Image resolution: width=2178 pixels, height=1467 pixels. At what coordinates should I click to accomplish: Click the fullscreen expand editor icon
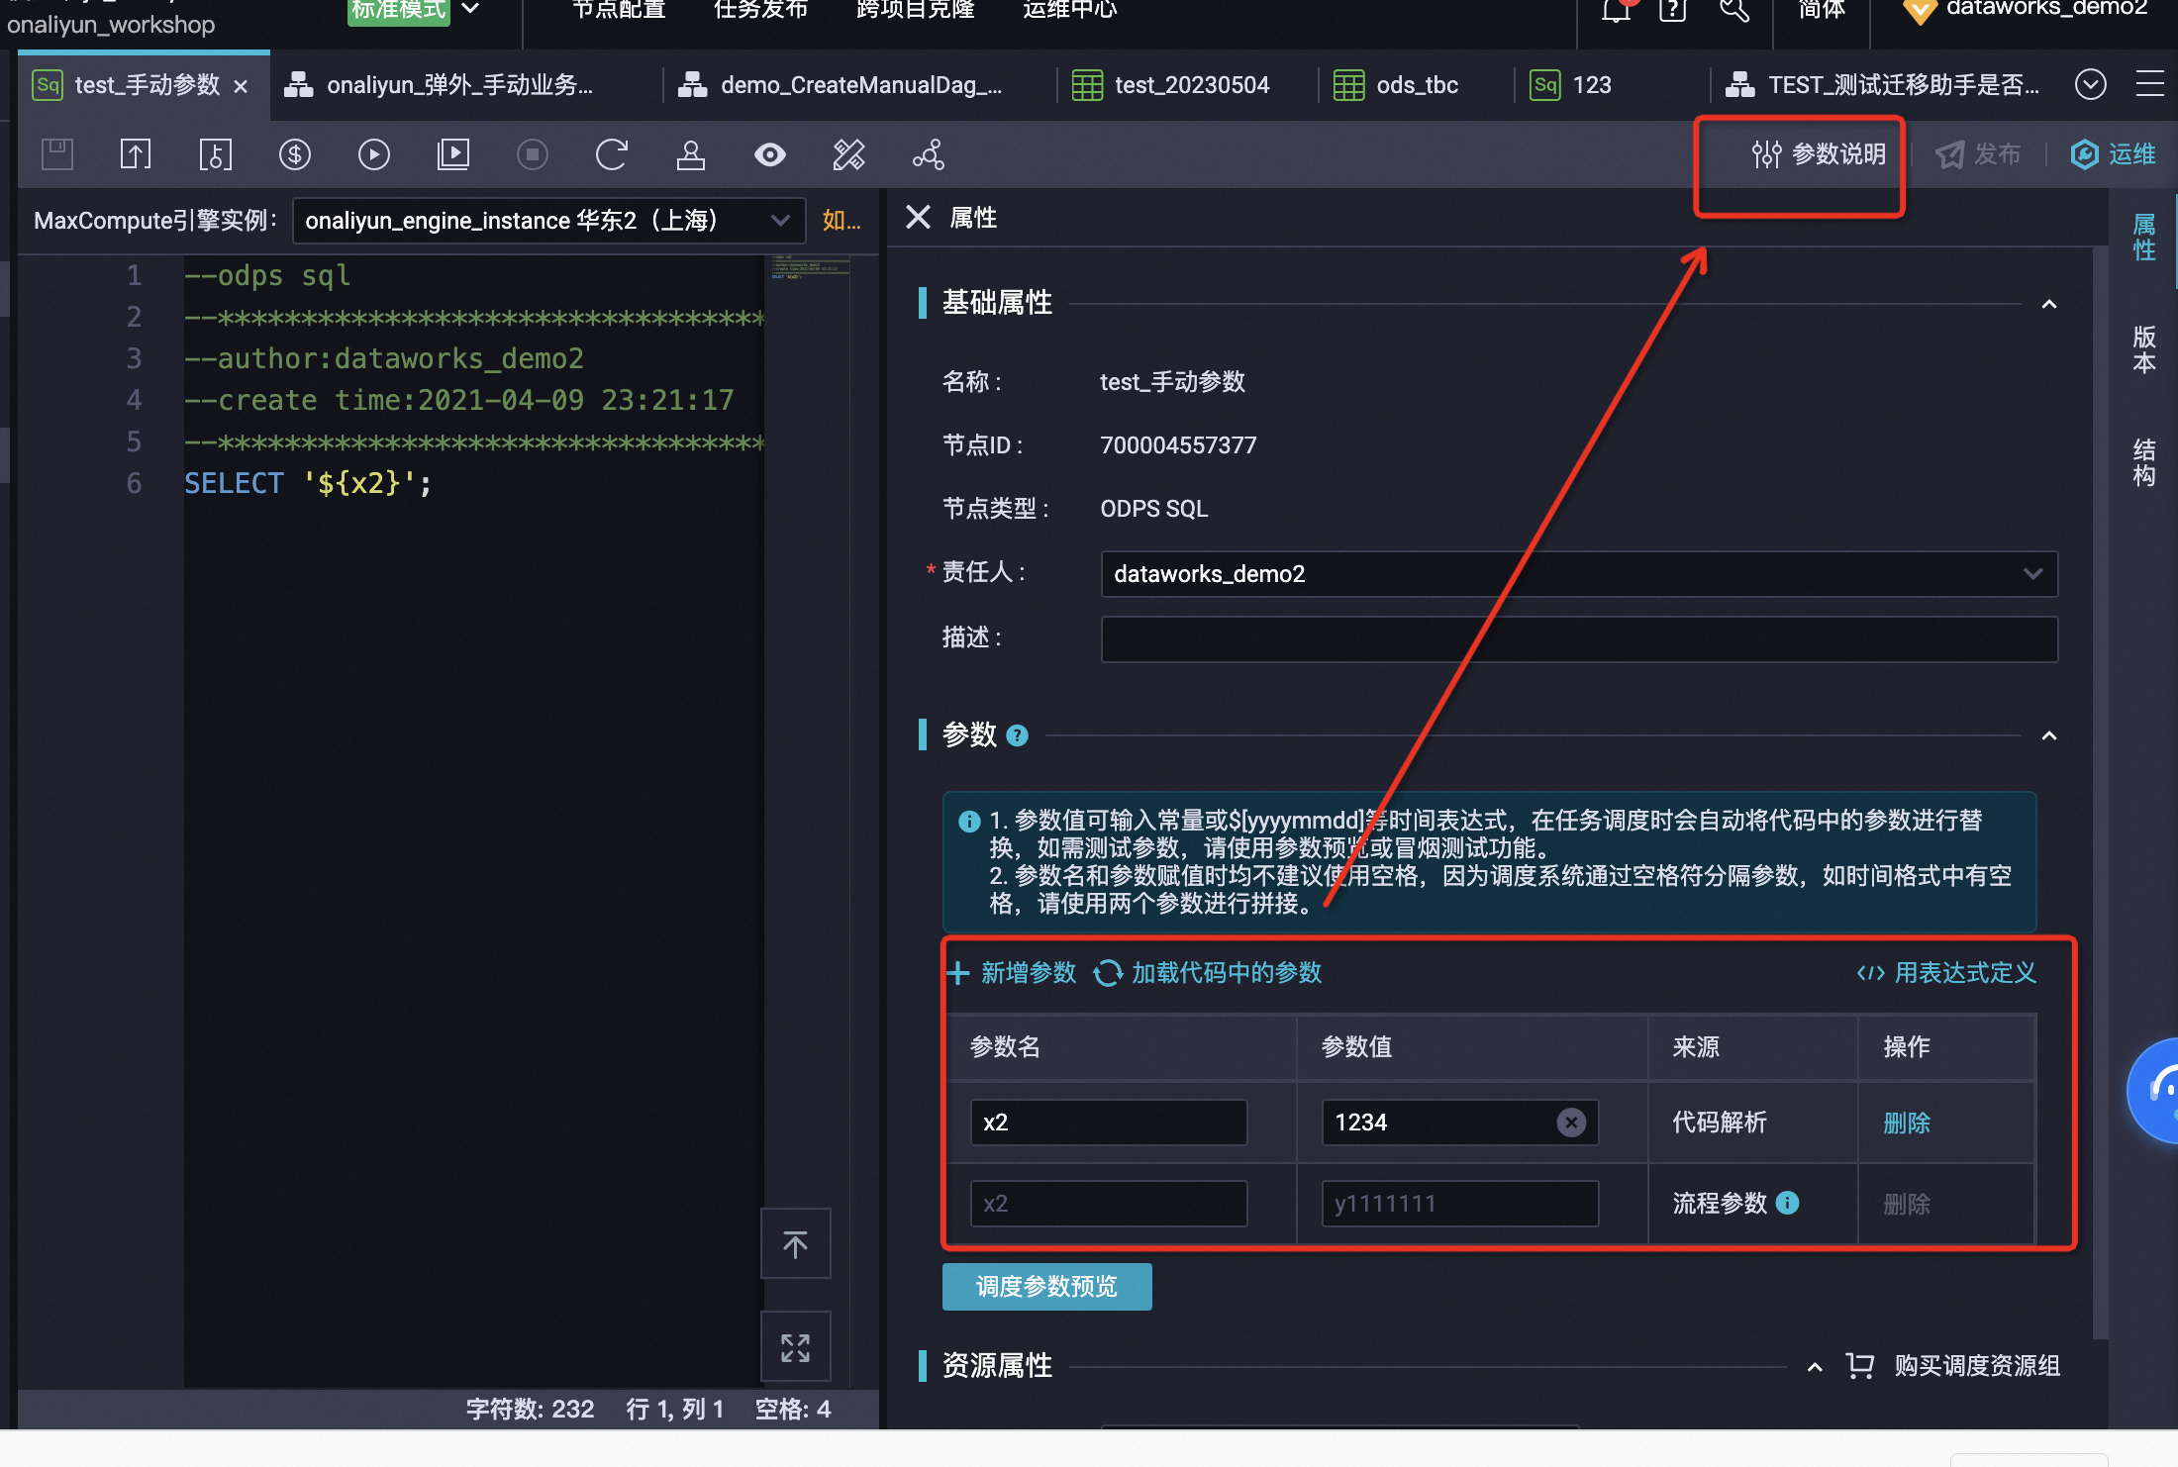(795, 1347)
